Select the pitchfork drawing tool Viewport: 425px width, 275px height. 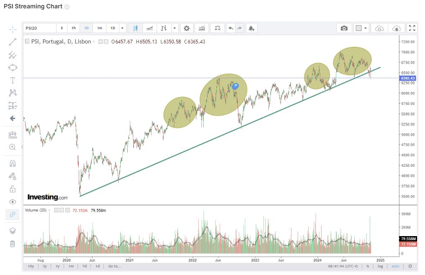[13, 55]
